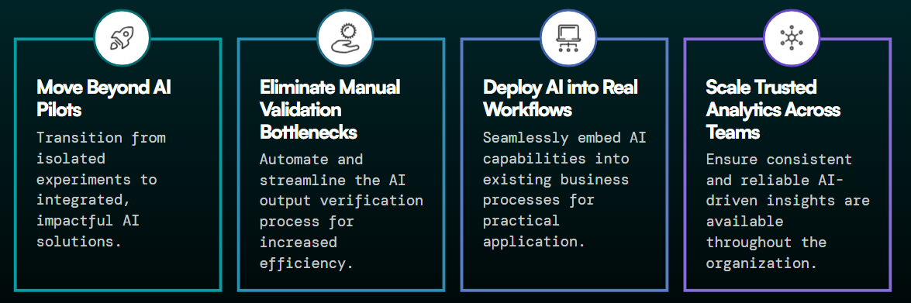Click the 'Ensure consistent and reliable AI-driven insights' description text
Viewport: 911px width, 303px height.
787,212
